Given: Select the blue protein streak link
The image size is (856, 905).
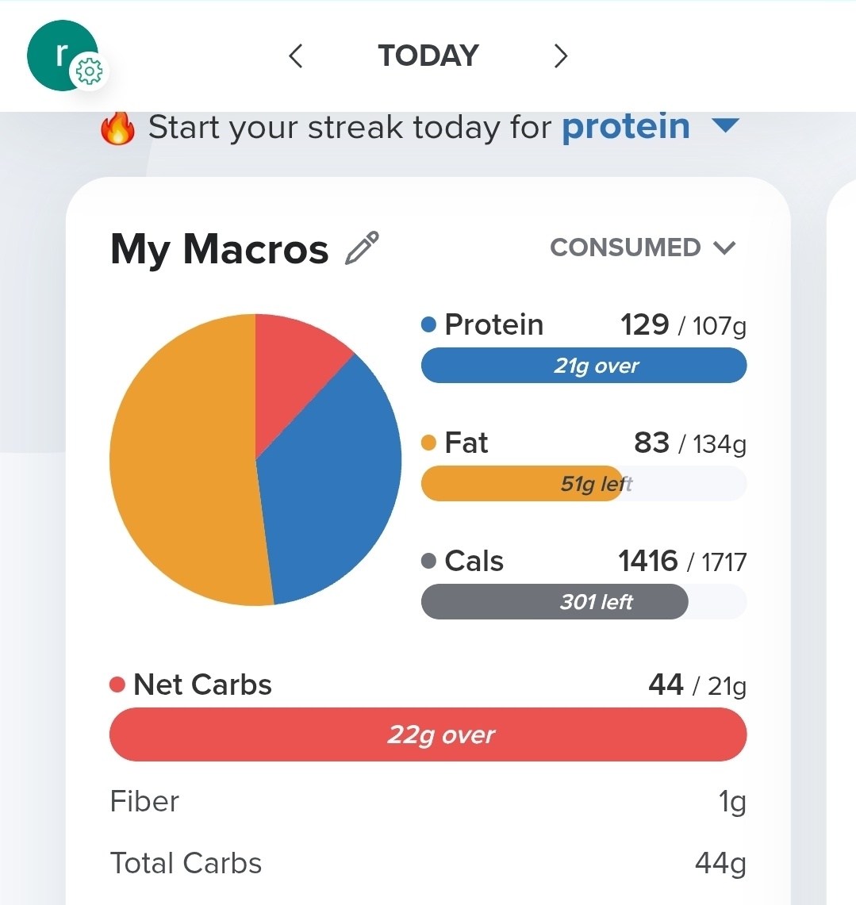Looking at the screenshot, I should [626, 128].
